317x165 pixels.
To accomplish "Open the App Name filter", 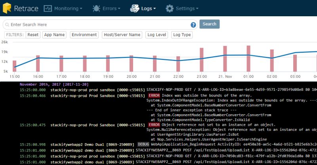I will click(x=54, y=35).
